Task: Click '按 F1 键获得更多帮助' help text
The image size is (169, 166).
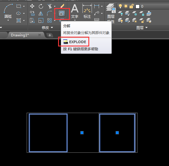Action: [81, 49]
